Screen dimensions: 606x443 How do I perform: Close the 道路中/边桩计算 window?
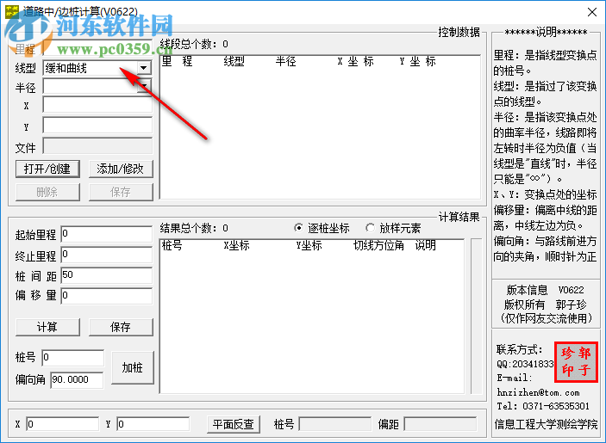coord(591,12)
